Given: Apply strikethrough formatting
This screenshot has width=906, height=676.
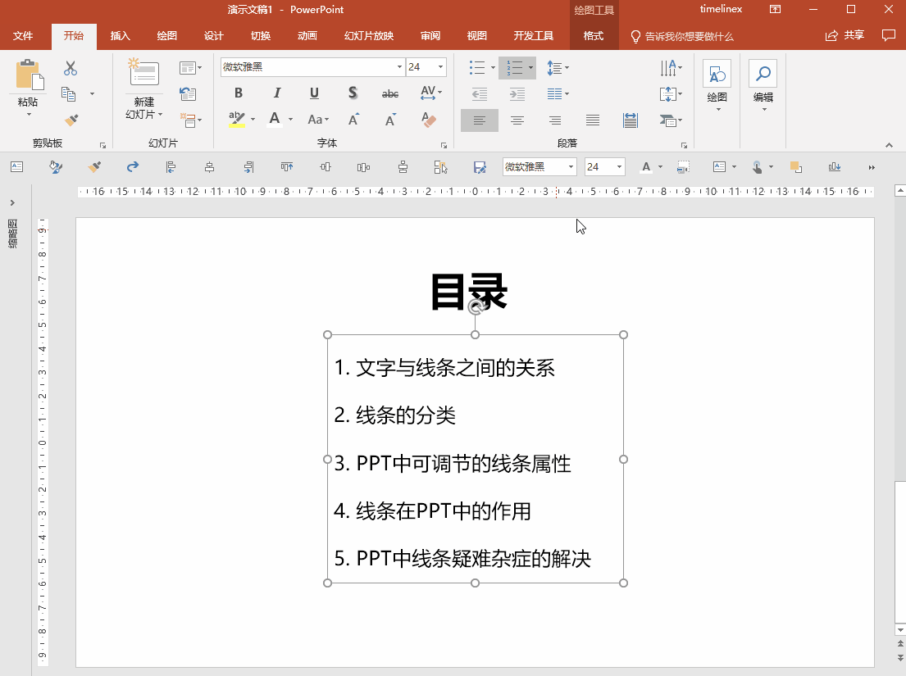Looking at the screenshot, I should tap(389, 93).
